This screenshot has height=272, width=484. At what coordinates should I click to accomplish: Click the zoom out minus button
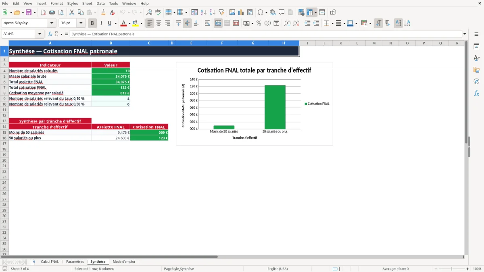pyautogui.click(x=436, y=269)
